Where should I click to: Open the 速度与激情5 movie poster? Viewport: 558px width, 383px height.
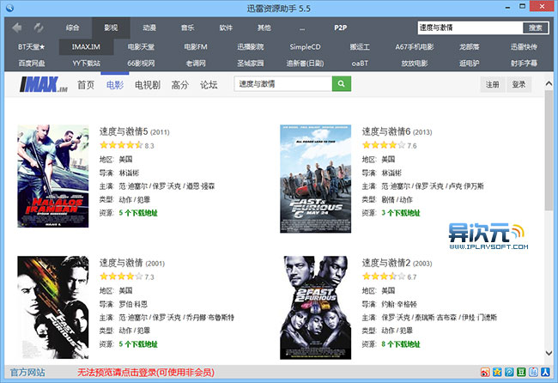click(53, 176)
